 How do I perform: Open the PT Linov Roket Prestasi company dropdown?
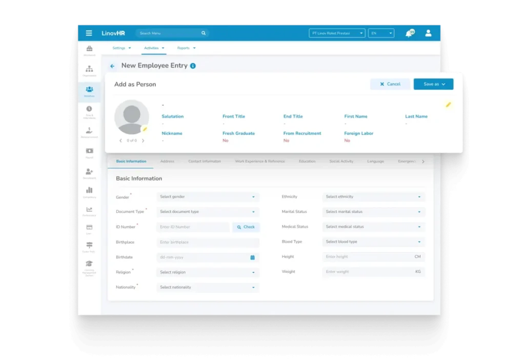(337, 33)
